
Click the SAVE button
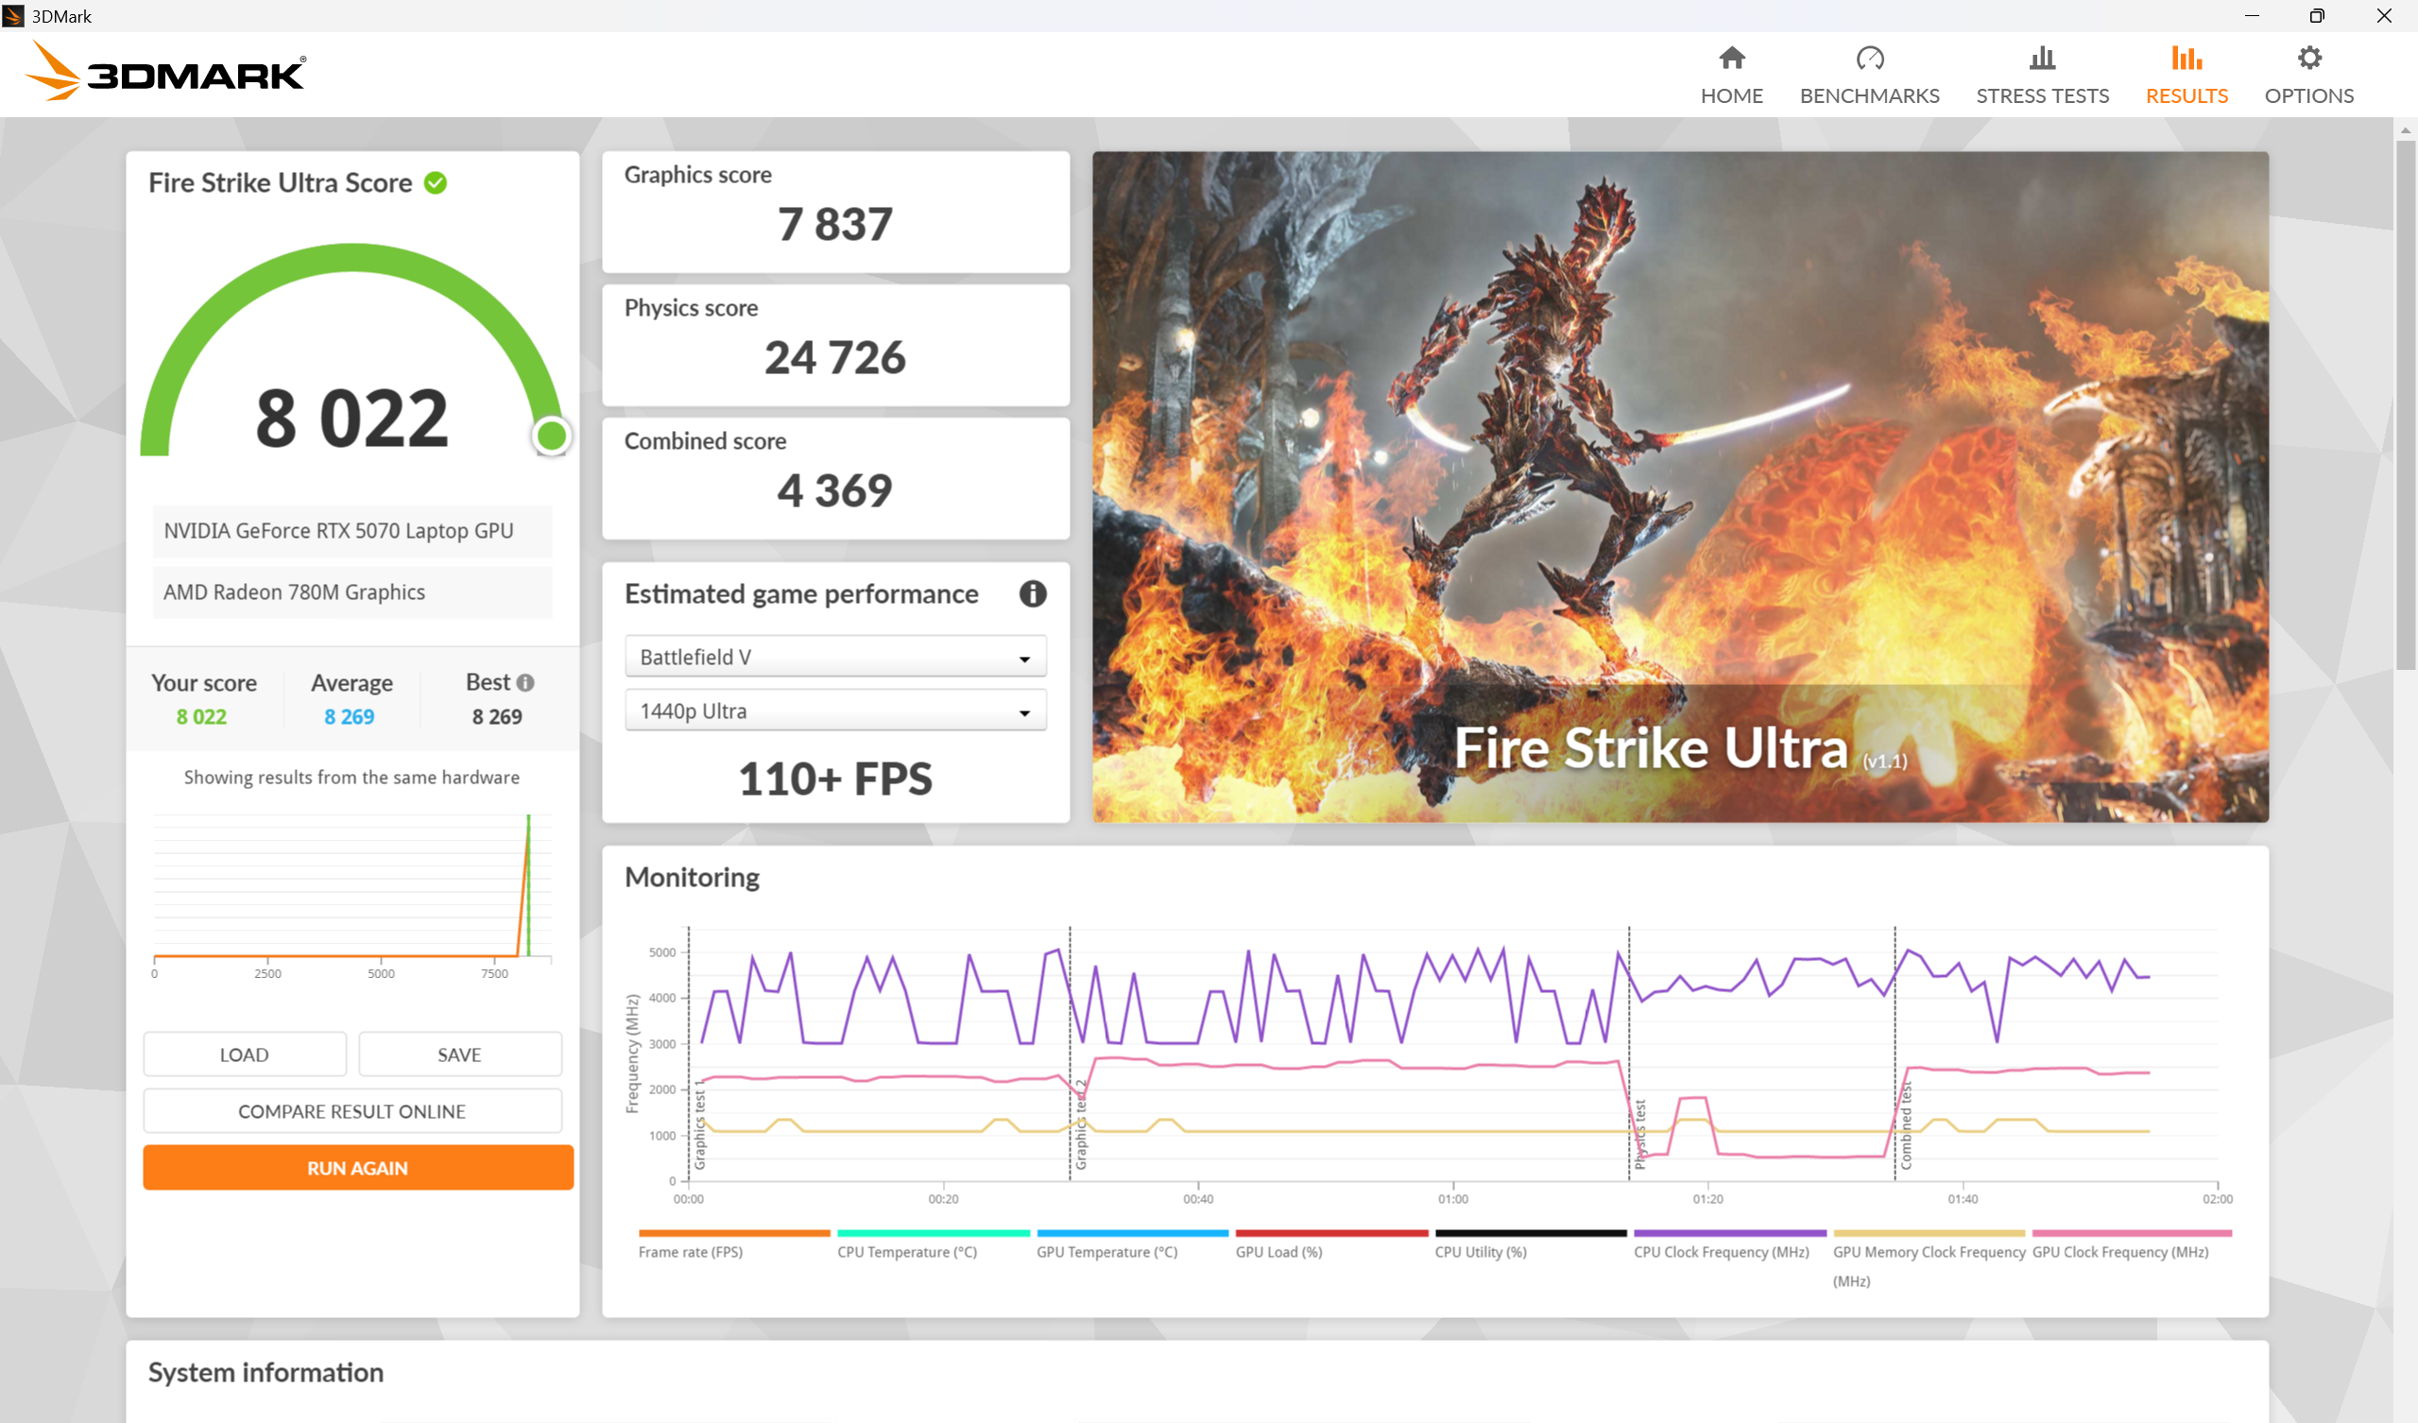[x=459, y=1054]
